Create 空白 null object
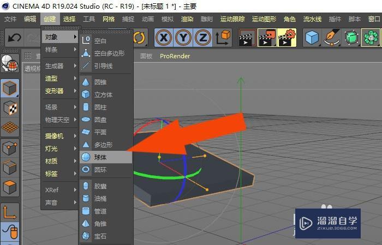Viewport: 382px width, 245px height. point(106,41)
